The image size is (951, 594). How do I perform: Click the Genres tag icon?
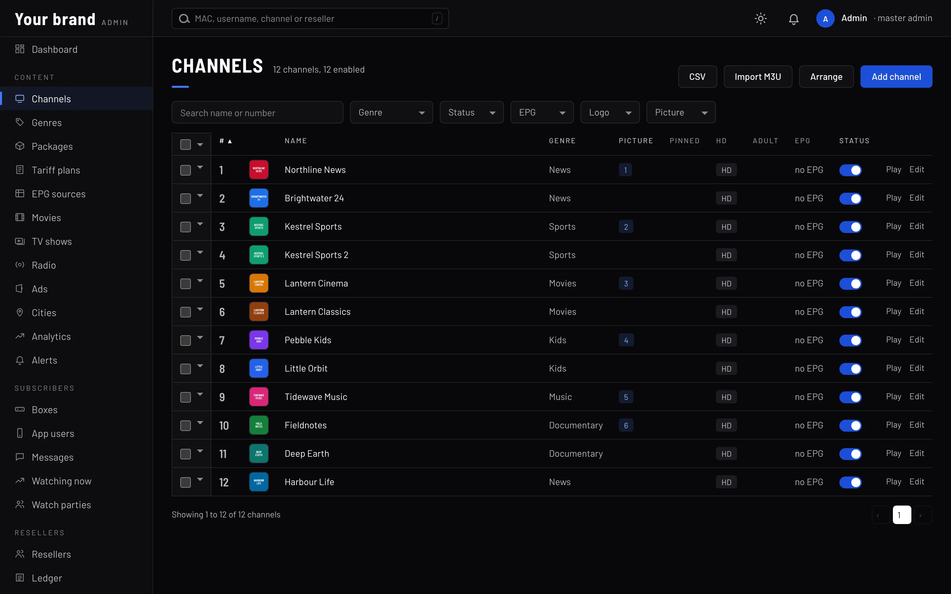coord(20,122)
